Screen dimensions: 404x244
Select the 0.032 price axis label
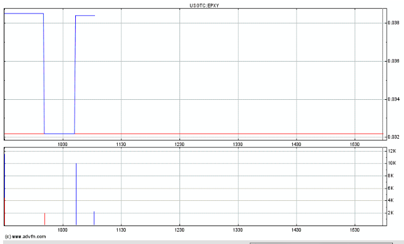coord(394,137)
